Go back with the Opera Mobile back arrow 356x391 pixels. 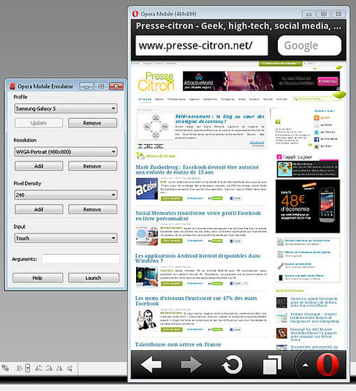pos(151,365)
